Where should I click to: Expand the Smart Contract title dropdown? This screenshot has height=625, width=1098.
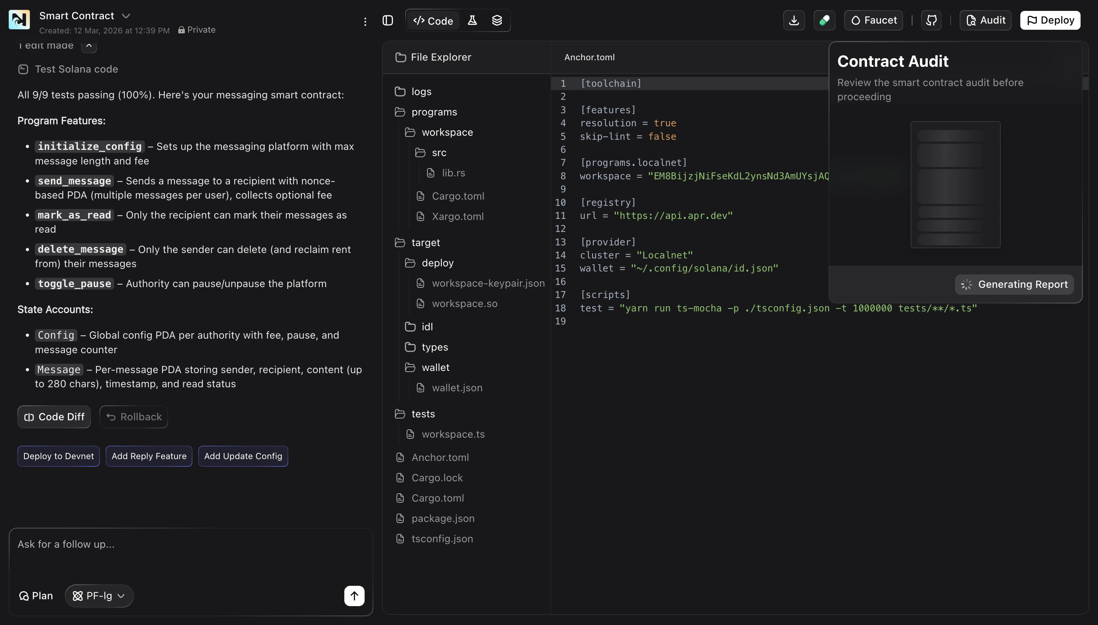pos(126,16)
